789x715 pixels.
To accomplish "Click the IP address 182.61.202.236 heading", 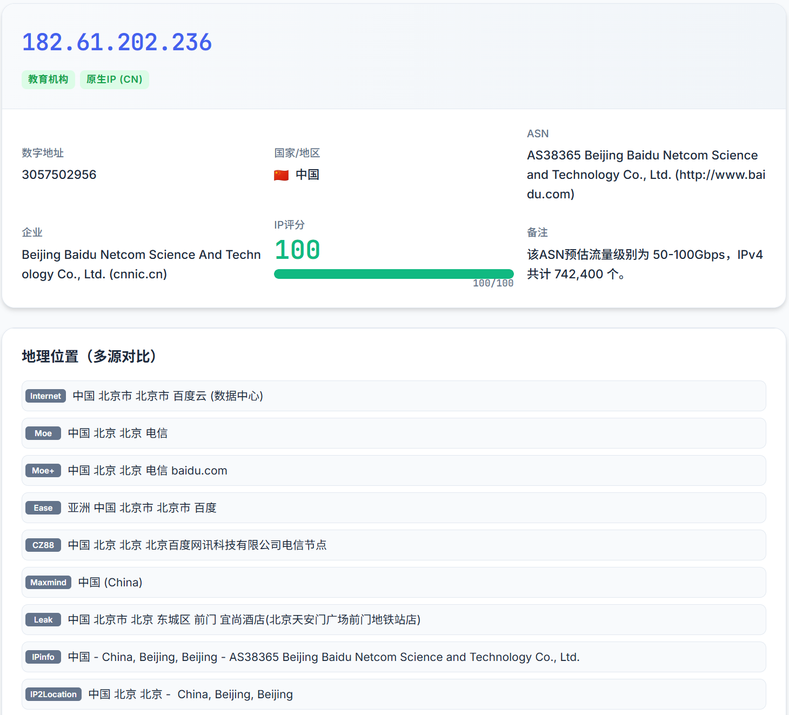I will coord(117,42).
